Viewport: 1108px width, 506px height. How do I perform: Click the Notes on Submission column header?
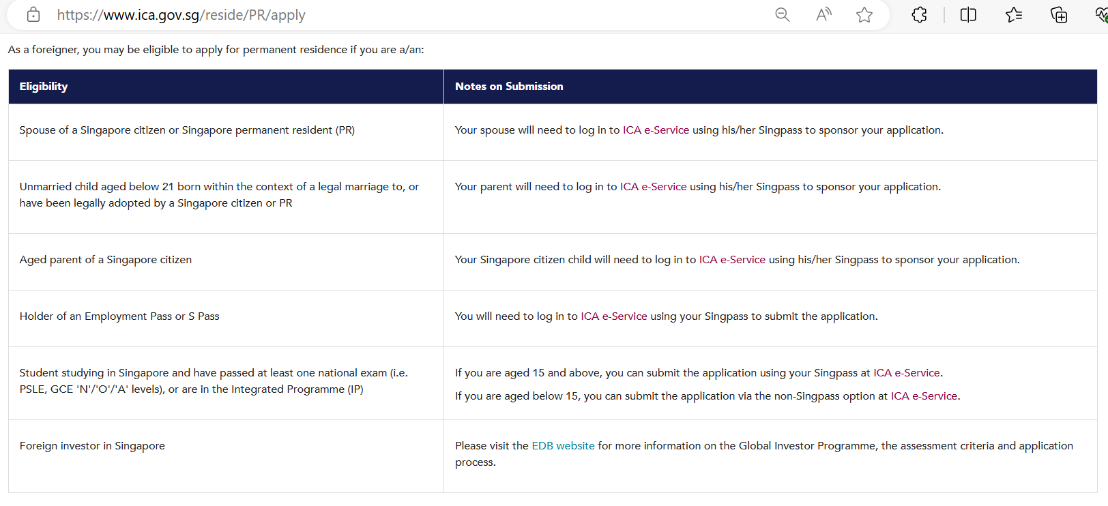tap(509, 87)
